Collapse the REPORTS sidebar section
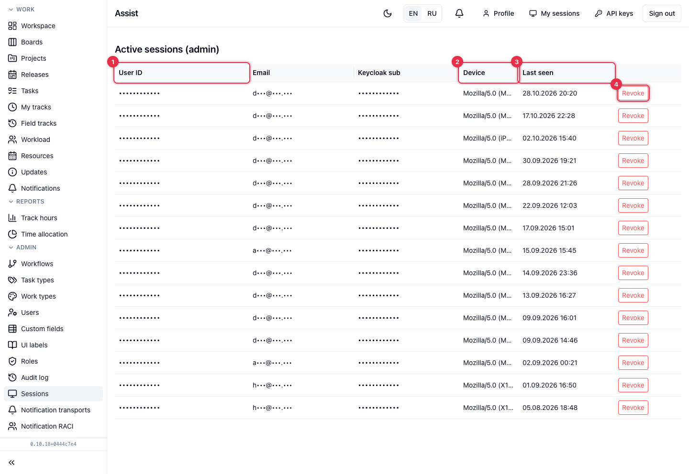 coord(26,202)
